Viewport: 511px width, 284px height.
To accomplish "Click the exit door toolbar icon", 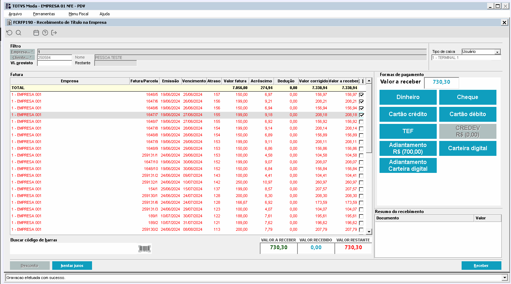I will pos(54,33).
